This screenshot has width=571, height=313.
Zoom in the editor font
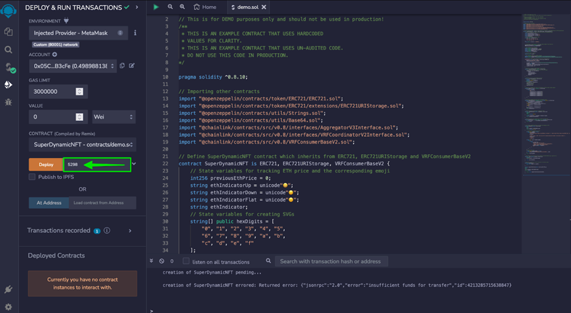pyautogui.click(x=182, y=7)
